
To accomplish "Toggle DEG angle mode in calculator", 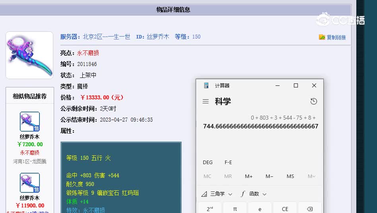I will click(x=208, y=162).
